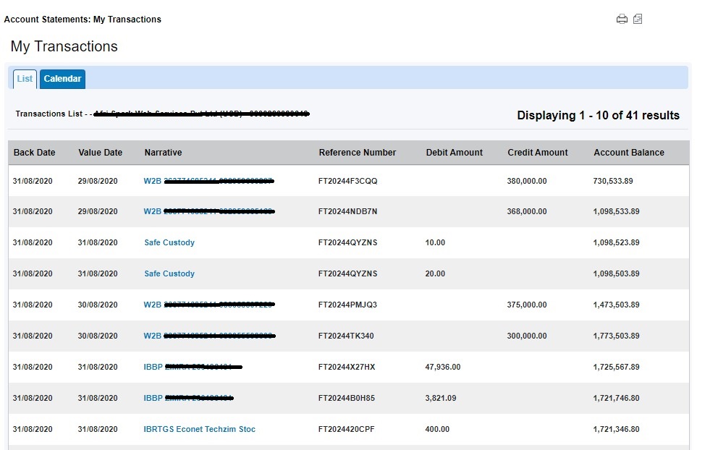Click the Reference Number column header
The image size is (718, 450).
coord(357,153)
